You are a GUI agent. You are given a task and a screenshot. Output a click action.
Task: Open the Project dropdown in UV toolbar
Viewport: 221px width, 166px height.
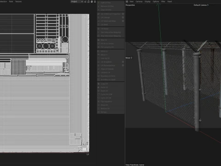click(x=77, y=1)
